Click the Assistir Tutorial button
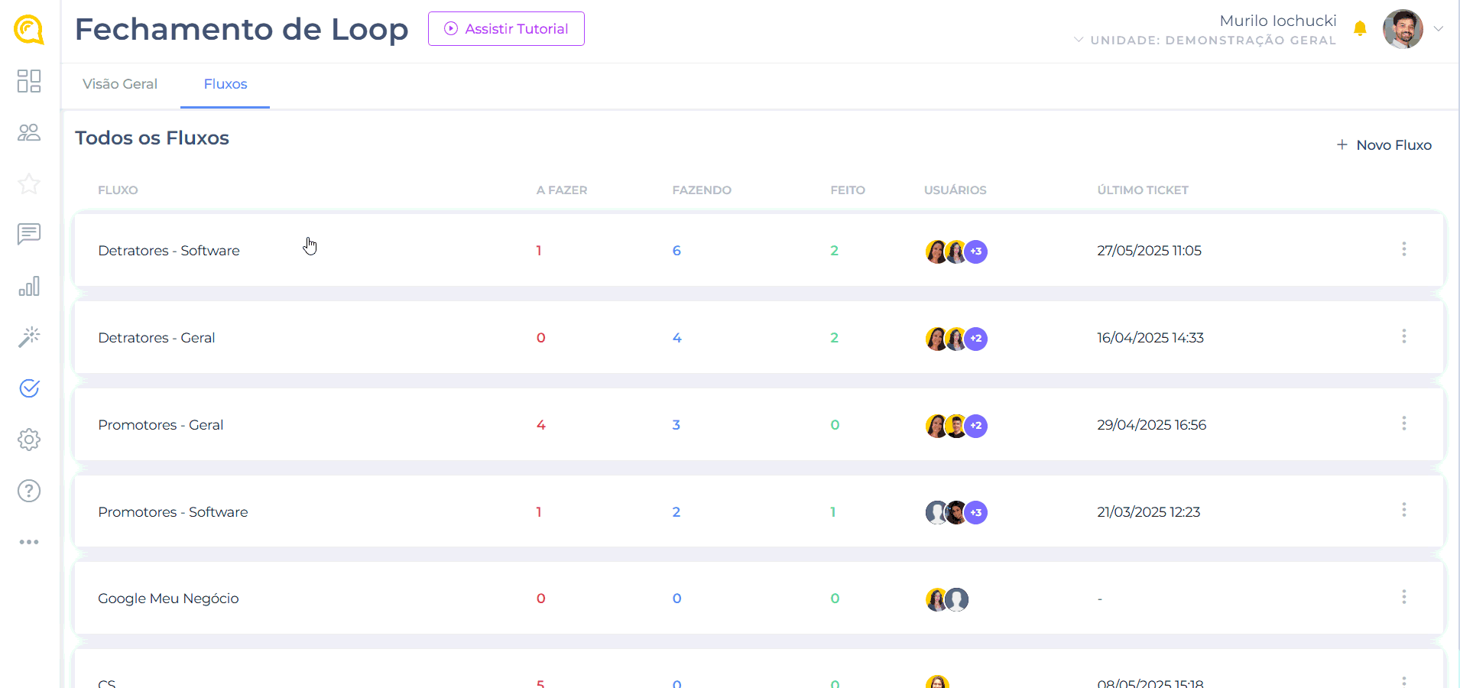 click(506, 29)
